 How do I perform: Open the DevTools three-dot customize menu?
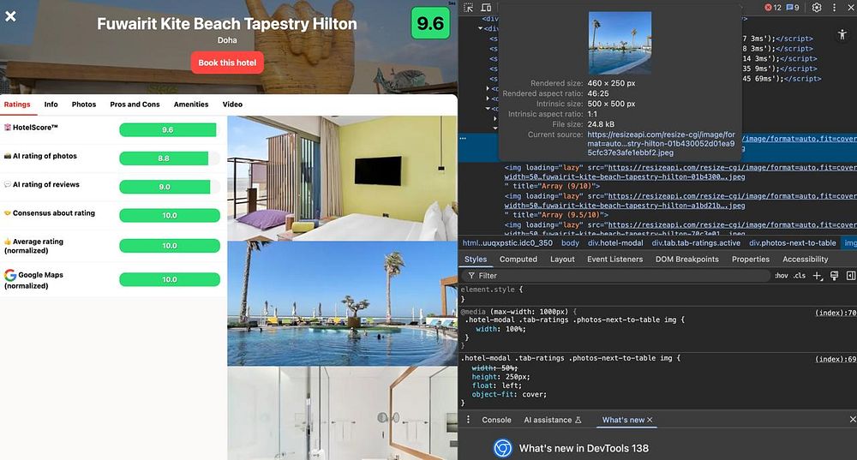[x=834, y=7]
